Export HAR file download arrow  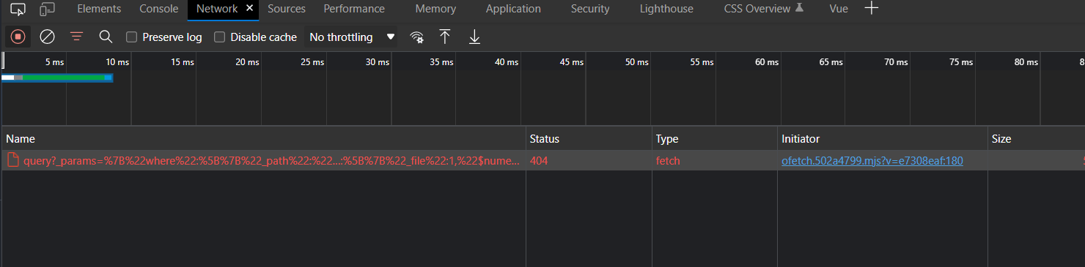(474, 37)
